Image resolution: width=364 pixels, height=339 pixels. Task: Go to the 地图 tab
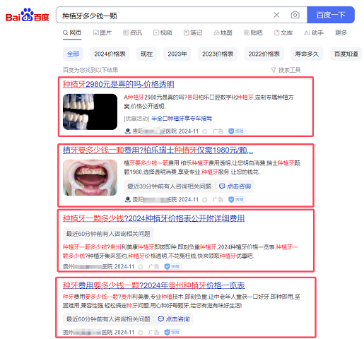coord(223,32)
